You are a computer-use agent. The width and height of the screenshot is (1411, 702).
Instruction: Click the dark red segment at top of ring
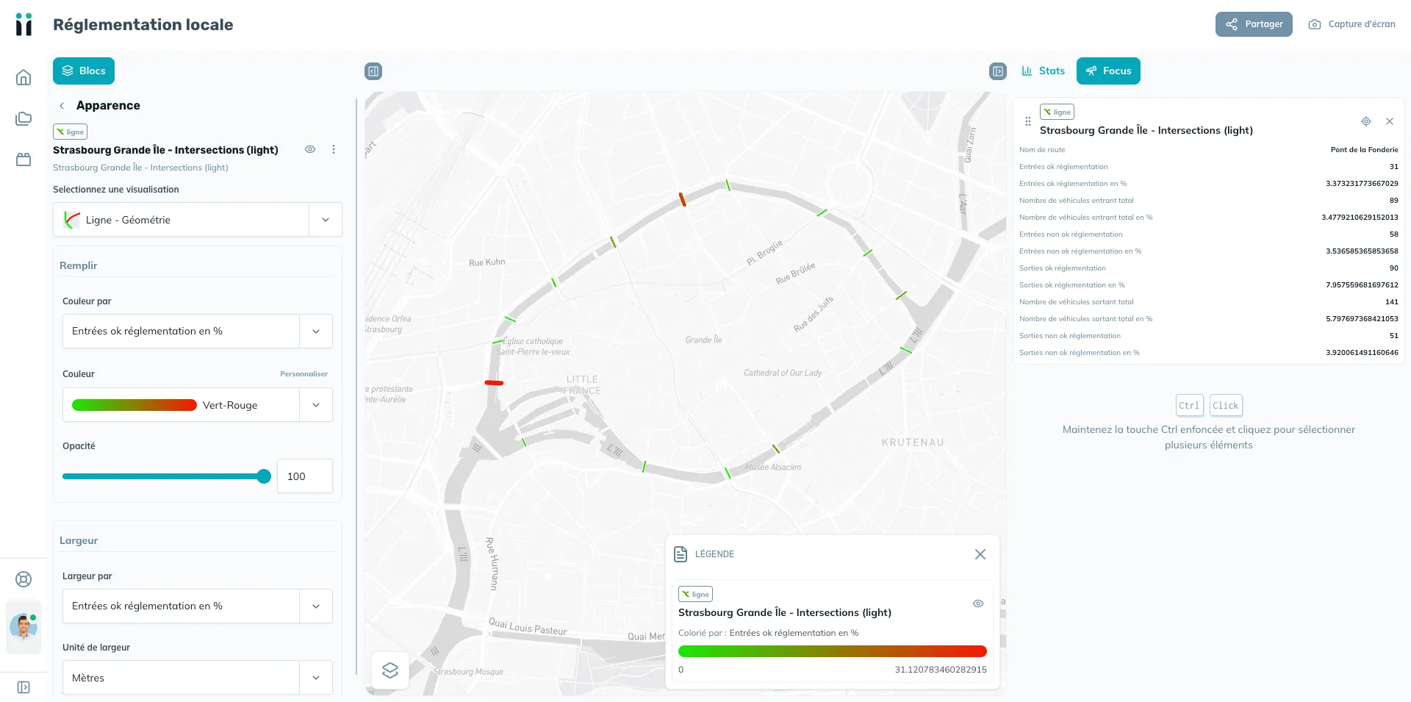682,199
